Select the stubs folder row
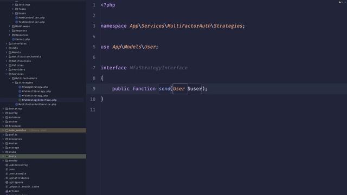This screenshot has width=347, height=195. pos(43,152)
